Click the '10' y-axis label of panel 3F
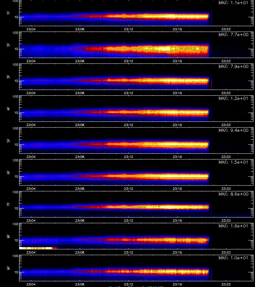 tap(17, 81)
